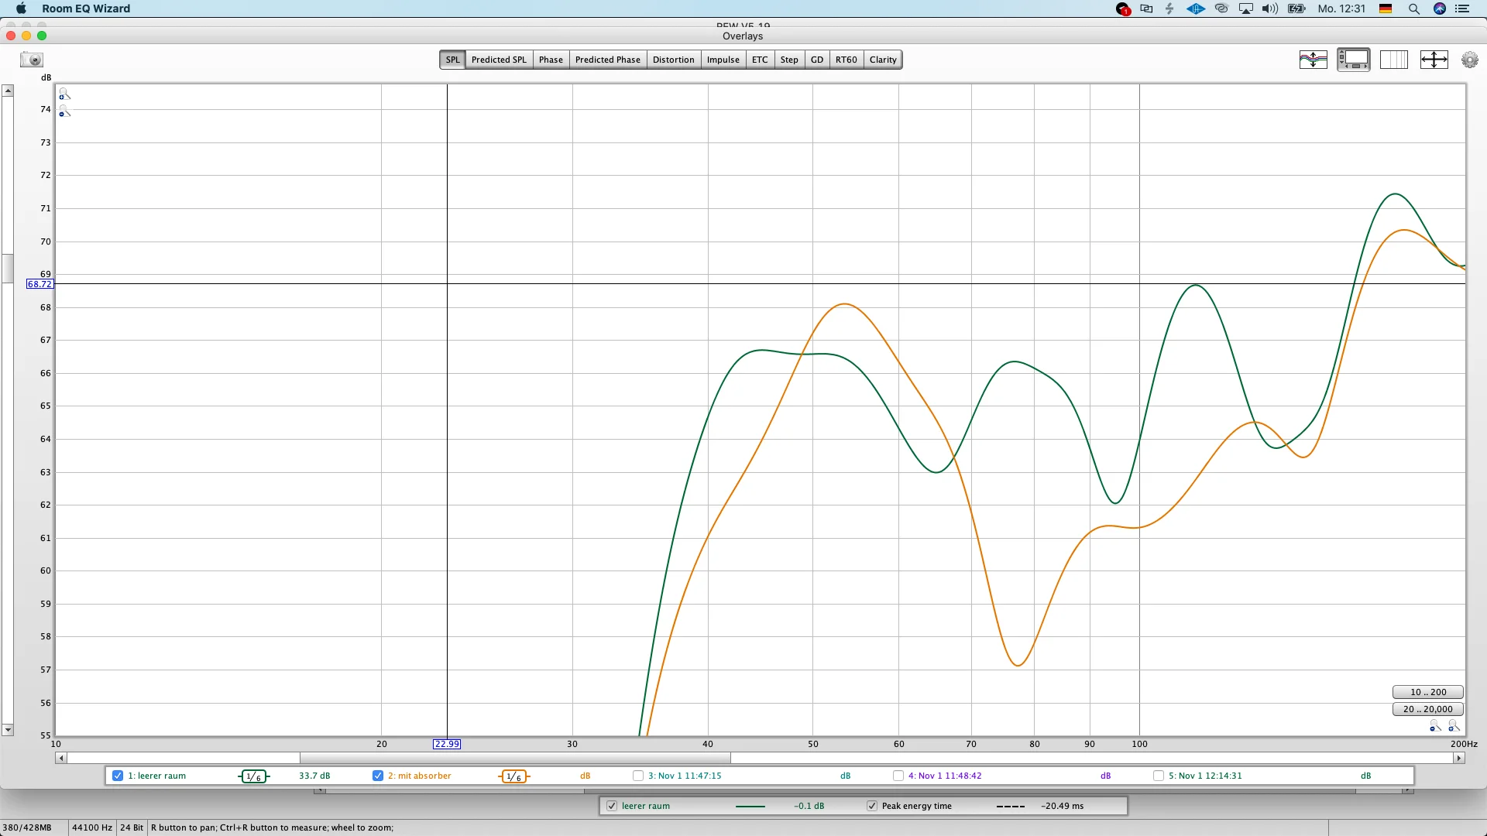Click the vertical zoom-out magnifier icon

64,112
